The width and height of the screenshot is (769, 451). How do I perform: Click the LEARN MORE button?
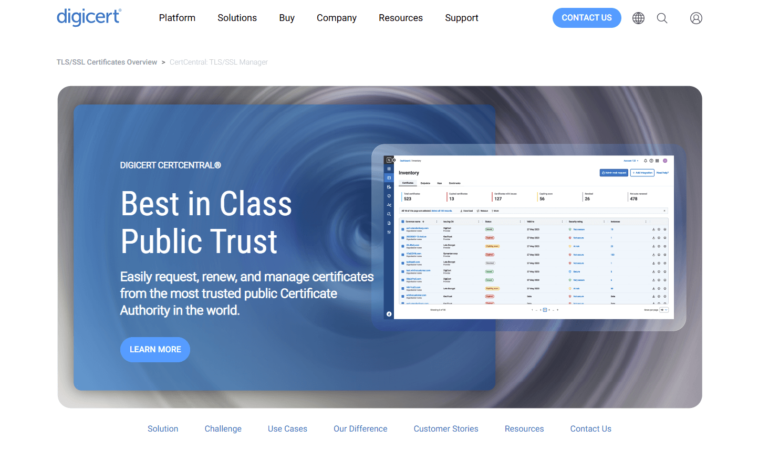(x=155, y=350)
